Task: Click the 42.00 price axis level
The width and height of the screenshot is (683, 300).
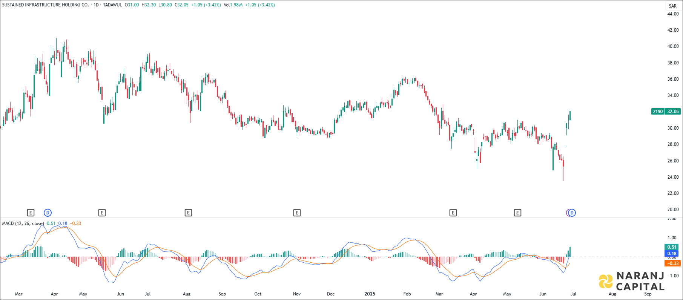Action: point(673,30)
